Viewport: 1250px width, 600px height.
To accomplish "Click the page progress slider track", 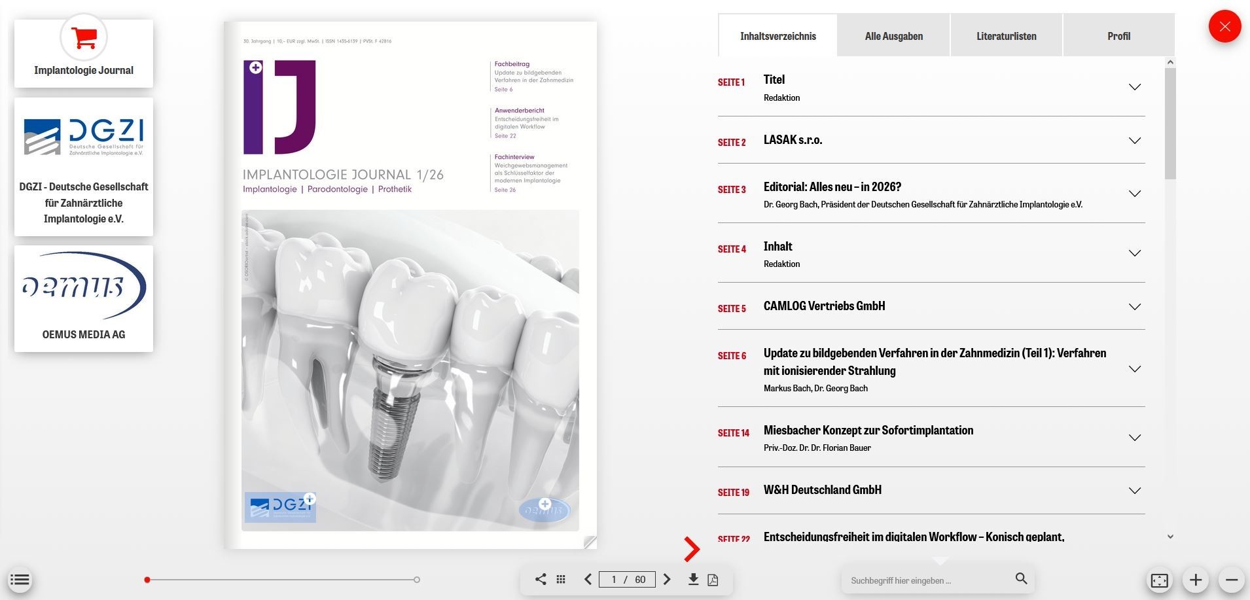I will click(x=281, y=580).
